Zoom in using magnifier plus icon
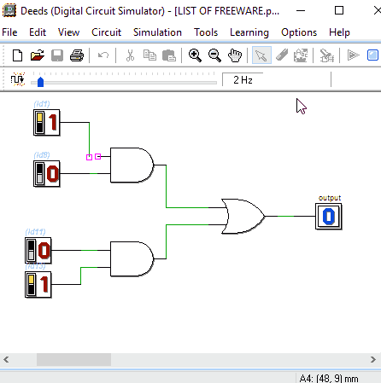This screenshot has height=383, width=381. click(195, 55)
